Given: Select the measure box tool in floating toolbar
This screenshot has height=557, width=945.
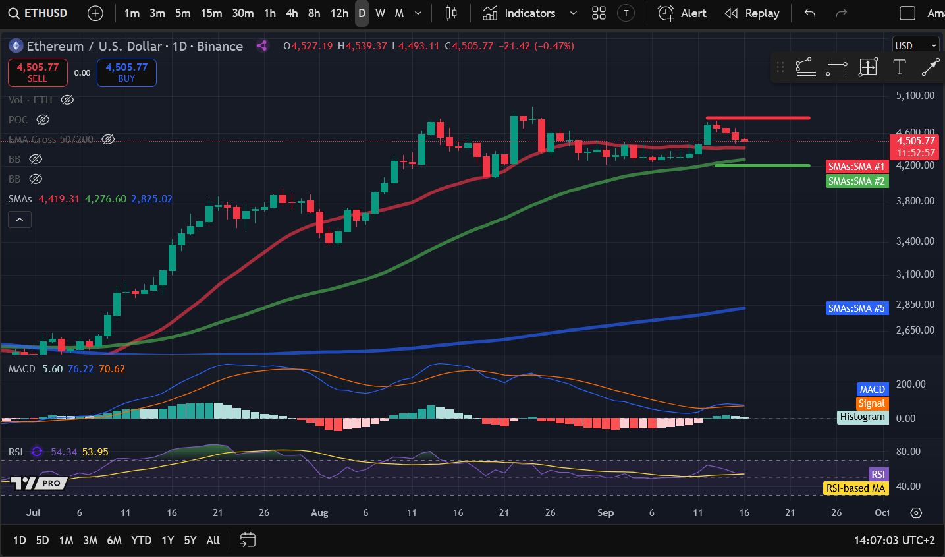Looking at the screenshot, I should [868, 67].
